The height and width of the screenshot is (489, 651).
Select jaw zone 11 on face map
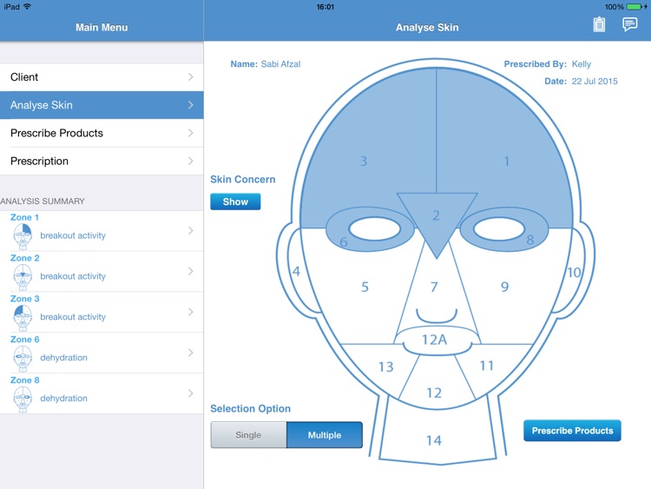pos(487,366)
